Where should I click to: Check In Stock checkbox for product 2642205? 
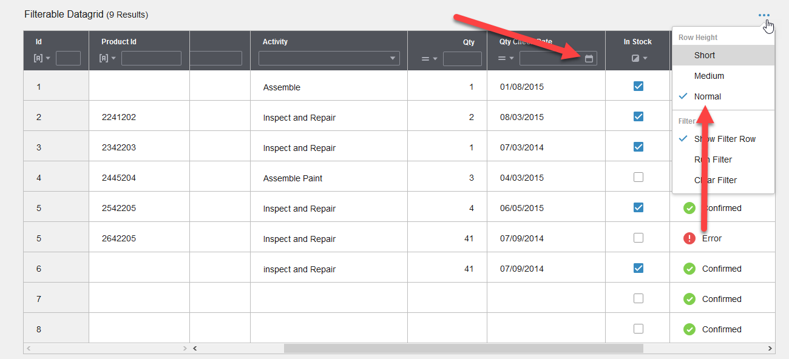click(638, 238)
